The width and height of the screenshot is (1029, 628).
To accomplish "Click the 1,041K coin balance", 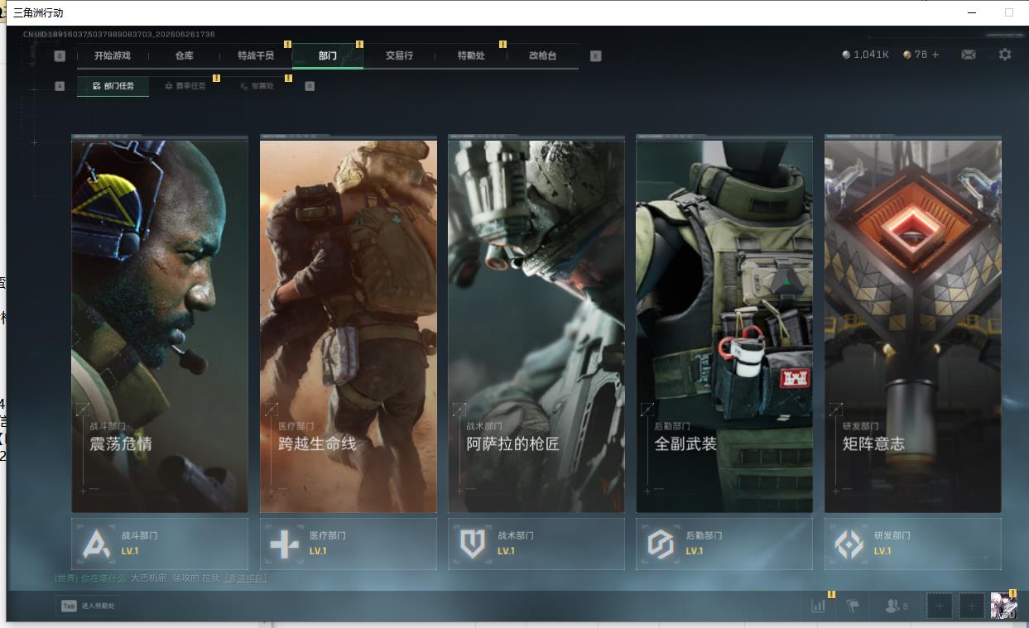I will pyautogui.click(x=865, y=55).
